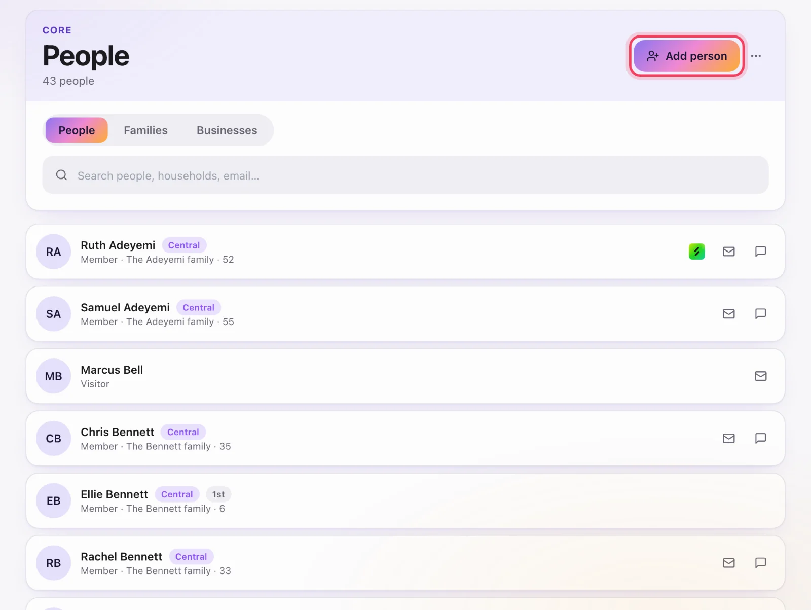Click the MB avatar for Marcus Bell
Image resolution: width=811 pixels, height=610 pixels.
click(x=53, y=376)
